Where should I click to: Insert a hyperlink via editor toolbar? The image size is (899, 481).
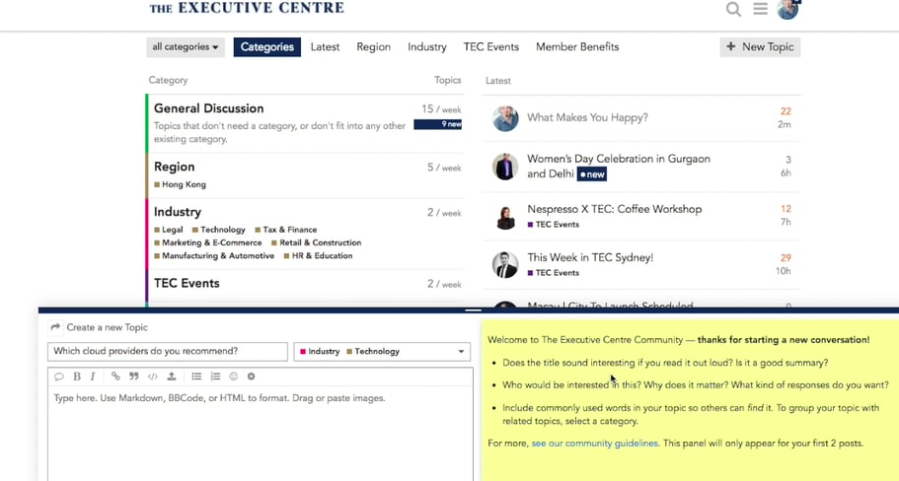[115, 377]
